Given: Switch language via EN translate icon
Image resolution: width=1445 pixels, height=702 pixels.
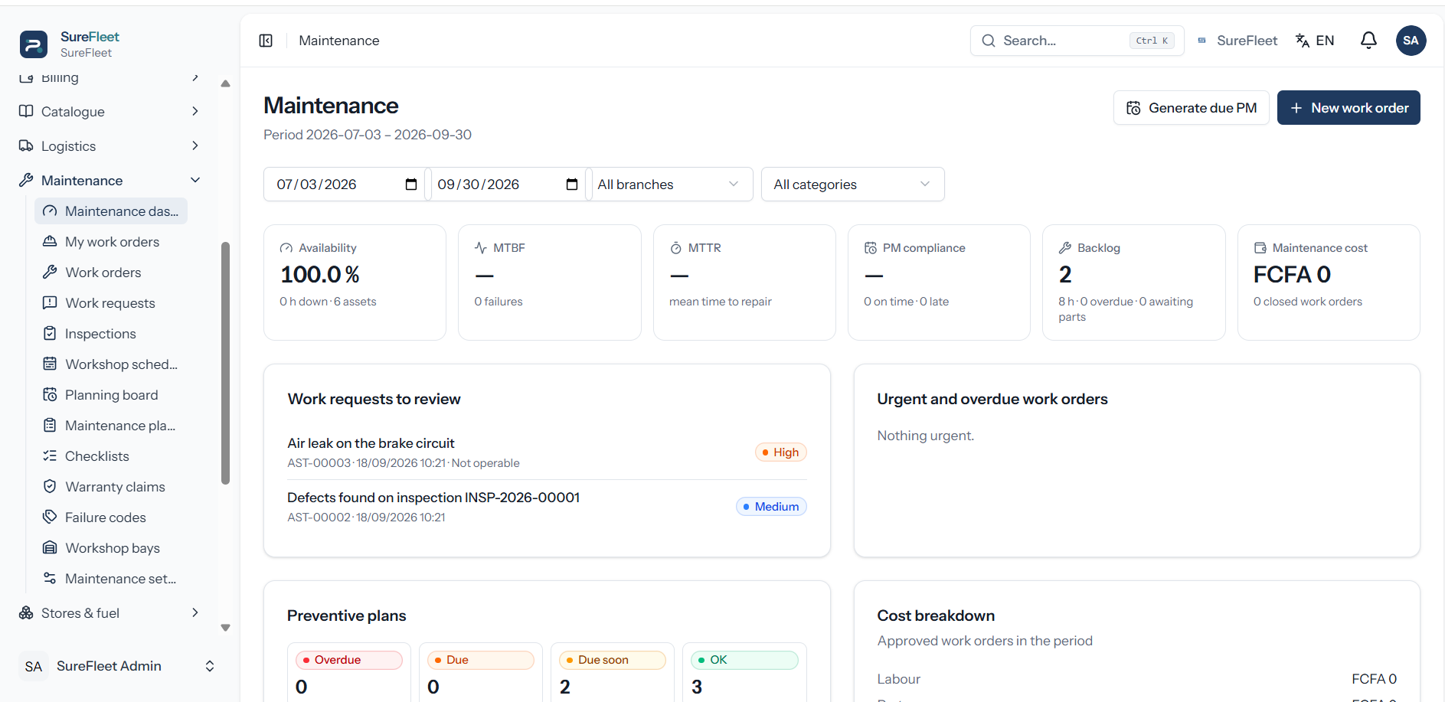Looking at the screenshot, I should click(x=1315, y=41).
